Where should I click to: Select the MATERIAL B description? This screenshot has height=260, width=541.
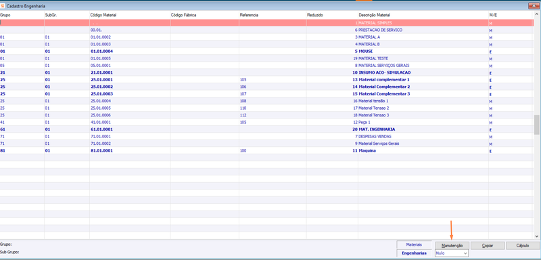[370, 44]
